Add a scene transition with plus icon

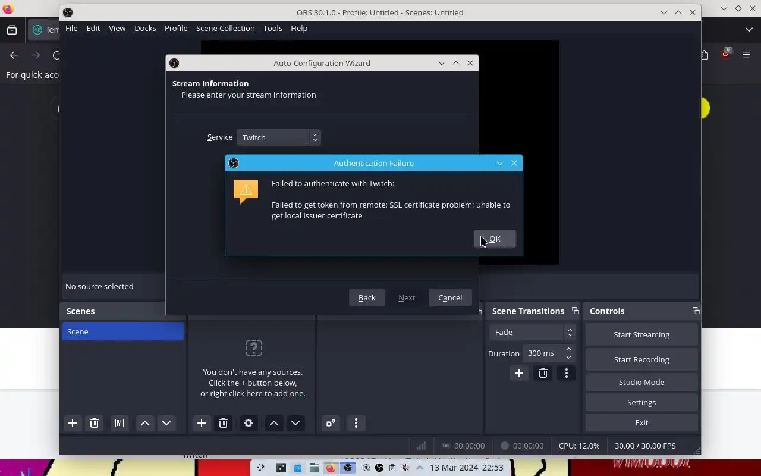click(519, 373)
